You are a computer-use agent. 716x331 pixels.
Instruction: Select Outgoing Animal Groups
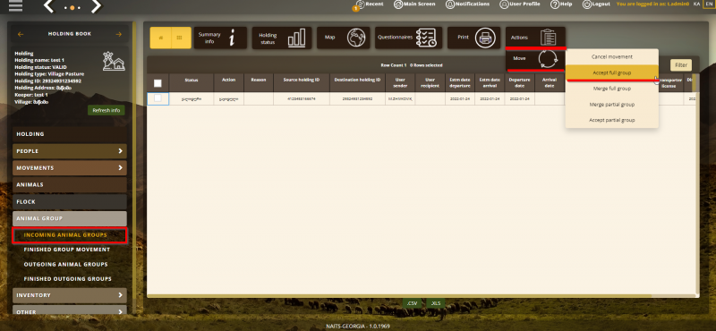click(x=65, y=264)
